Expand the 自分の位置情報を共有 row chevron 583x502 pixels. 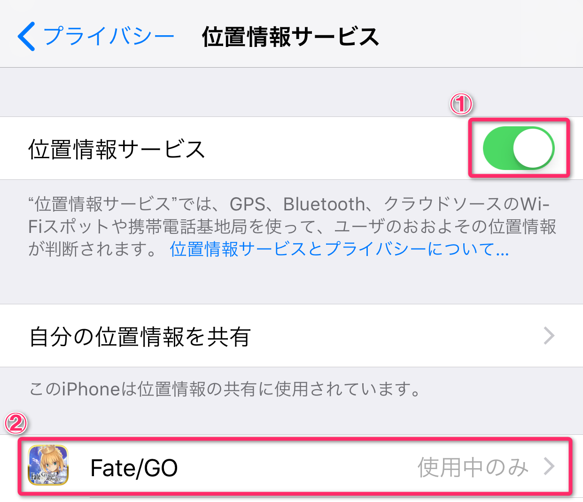(549, 335)
